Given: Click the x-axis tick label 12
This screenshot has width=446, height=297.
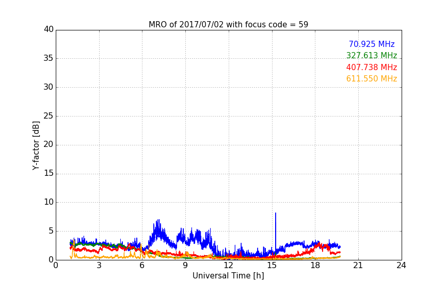Looking at the screenshot, I should click(229, 266).
